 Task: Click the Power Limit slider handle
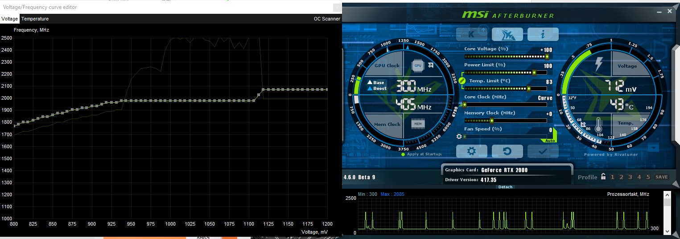(534, 73)
